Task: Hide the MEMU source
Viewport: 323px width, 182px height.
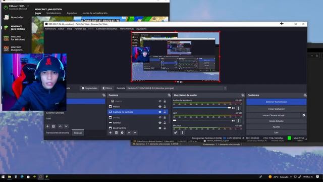Action: tap(160, 107)
